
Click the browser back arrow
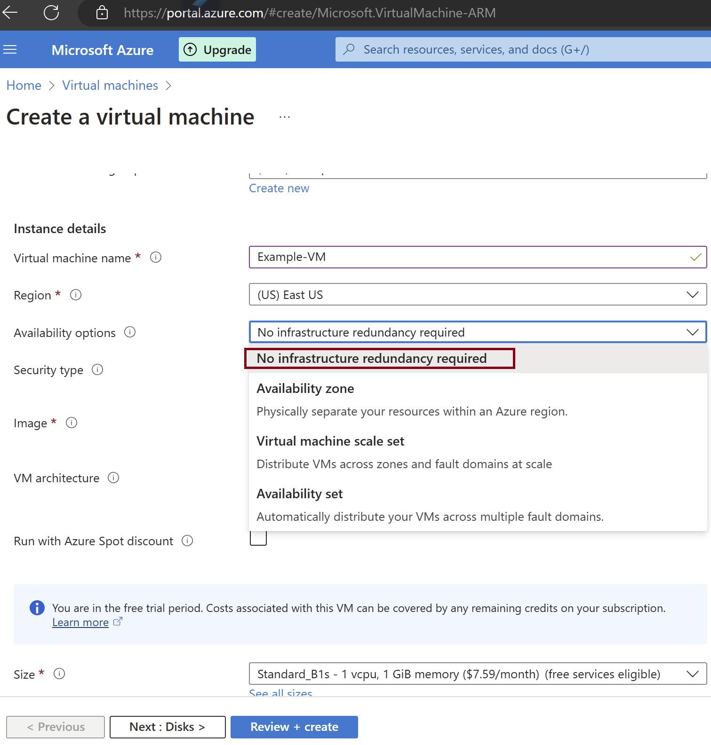point(10,13)
